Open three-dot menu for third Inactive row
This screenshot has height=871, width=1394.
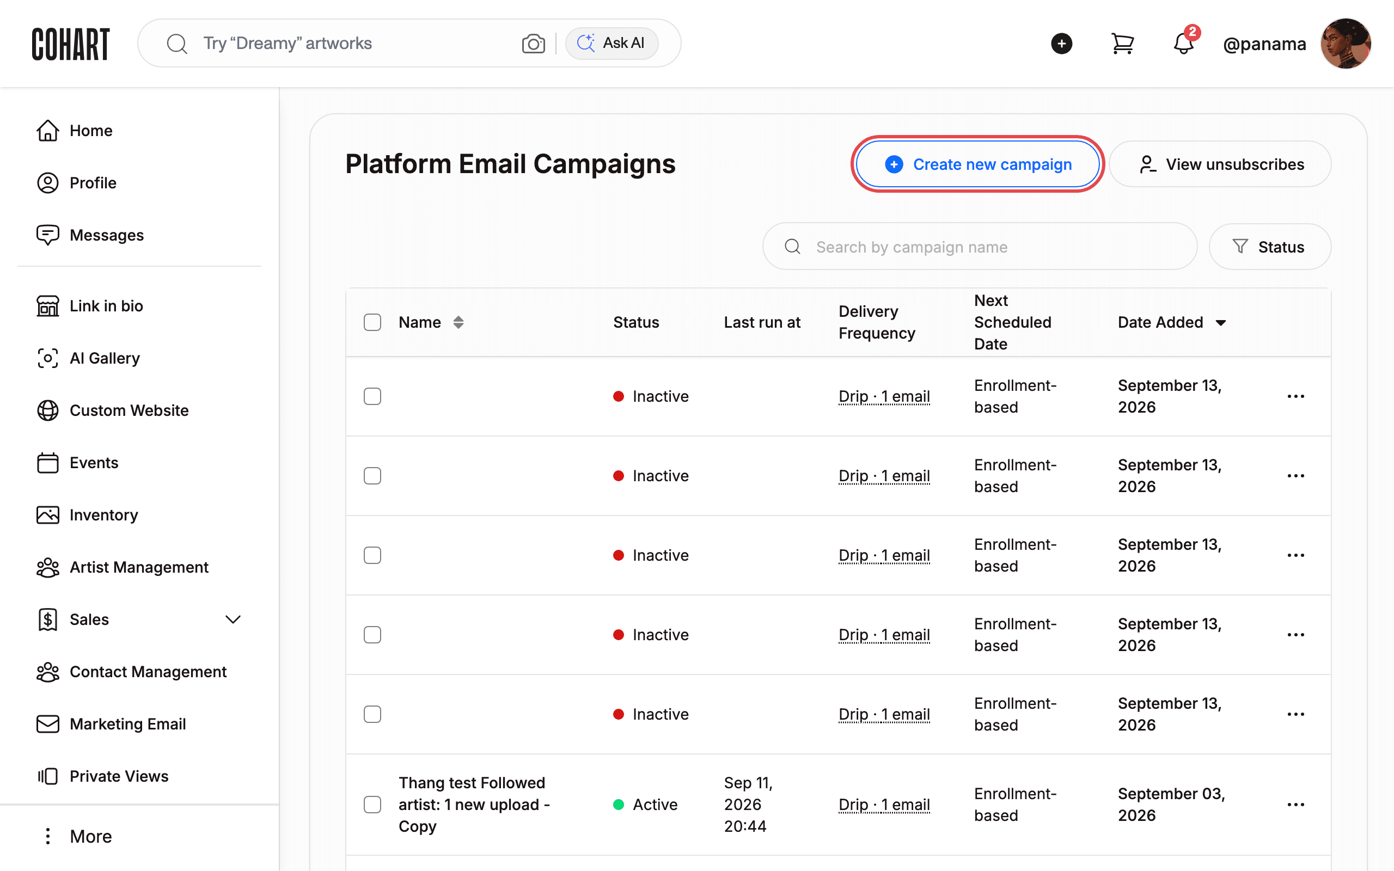(1295, 555)
